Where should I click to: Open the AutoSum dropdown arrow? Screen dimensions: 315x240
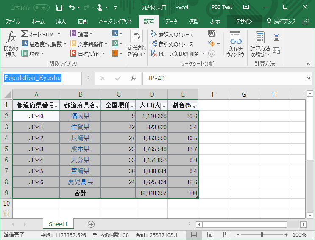coord(59,34)
